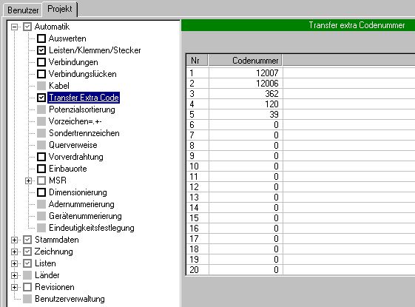Select the Benutzerverwaltung tree item
Viewport: 415px width, 307px height.
(x=70, y=299)
